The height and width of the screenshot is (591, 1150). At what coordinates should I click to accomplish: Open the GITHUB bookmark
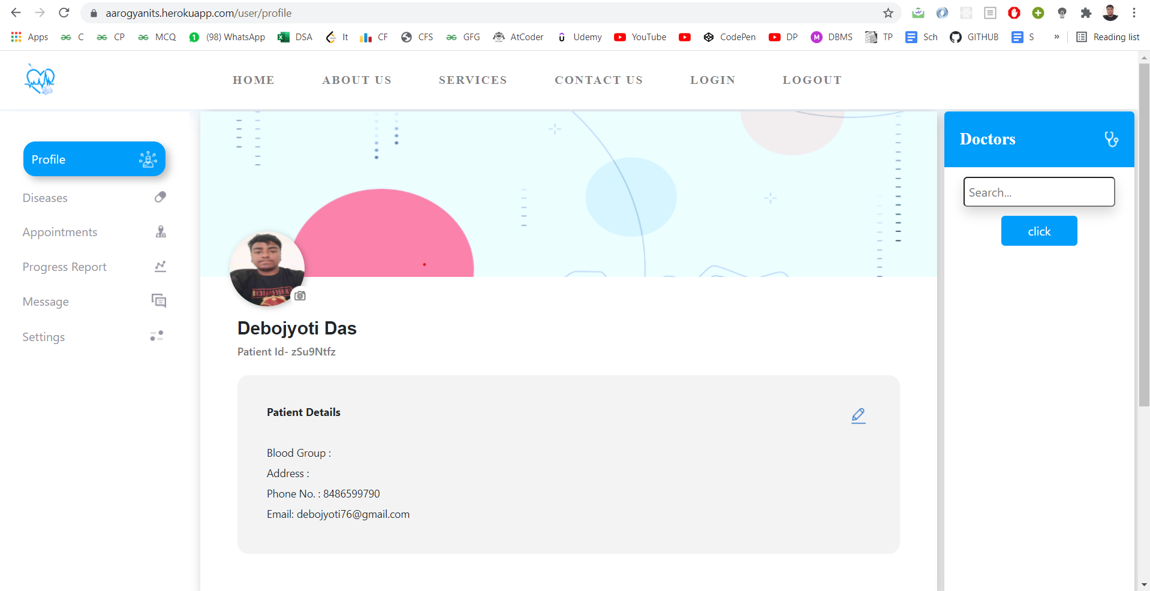974,37
